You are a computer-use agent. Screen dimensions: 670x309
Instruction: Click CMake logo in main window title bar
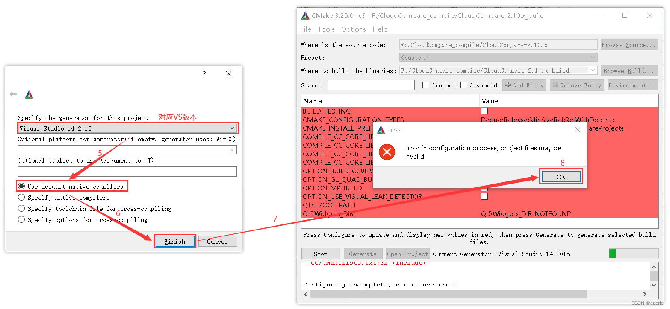pos(305,16)
